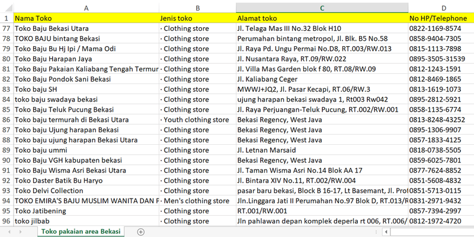474x237 pixels.
Task: Select cell TOKO BAJU bintang Bekasi
Action: 86,38
